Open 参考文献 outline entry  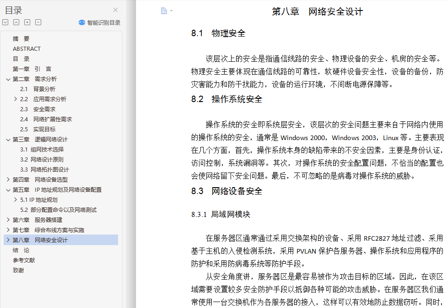pos(24,260)
